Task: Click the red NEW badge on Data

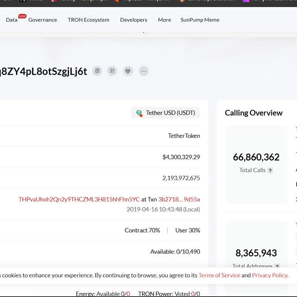Action: (22, 16)
